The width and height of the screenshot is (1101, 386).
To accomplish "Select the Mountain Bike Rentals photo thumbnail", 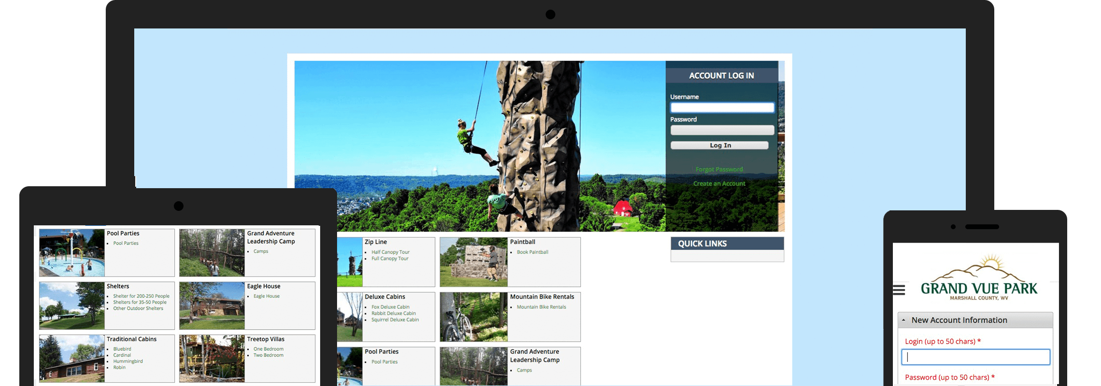I will (x=473, y=317).
